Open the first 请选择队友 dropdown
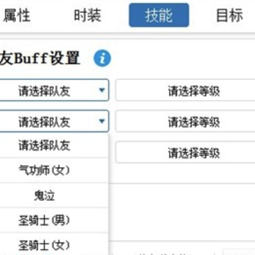 54,90
